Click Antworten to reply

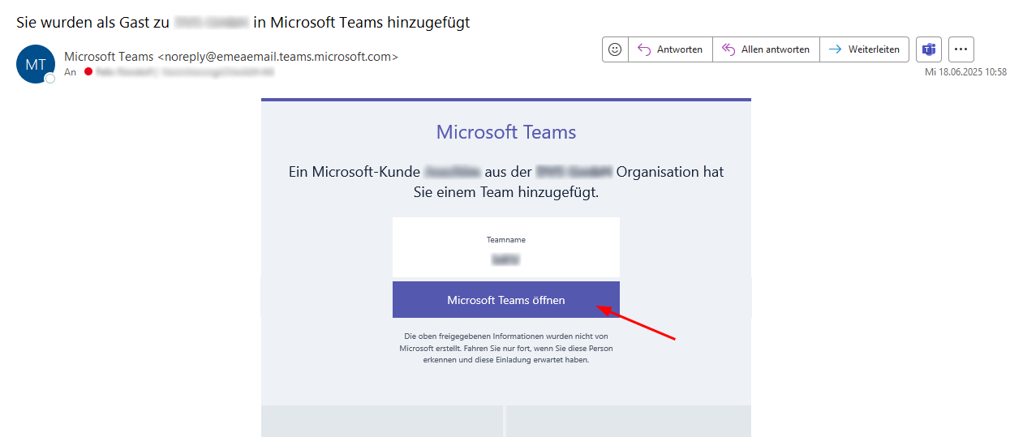click(671, 49)
